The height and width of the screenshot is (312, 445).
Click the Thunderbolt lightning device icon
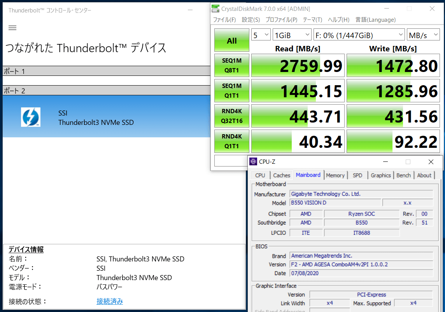30,117
